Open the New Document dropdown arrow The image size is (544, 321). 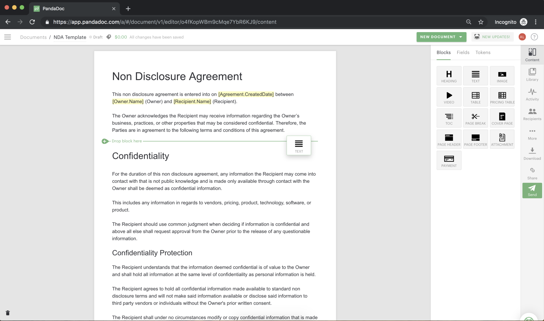[461, 37]
